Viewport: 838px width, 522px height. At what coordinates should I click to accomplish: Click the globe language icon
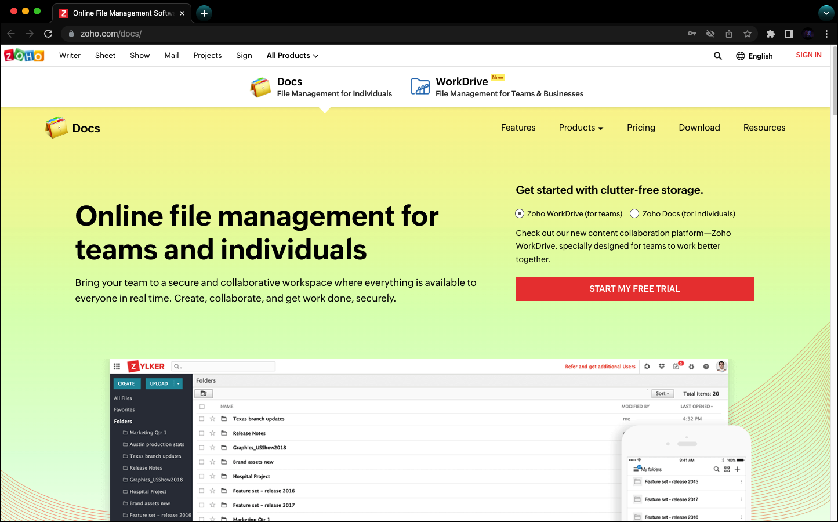(741, 56)
